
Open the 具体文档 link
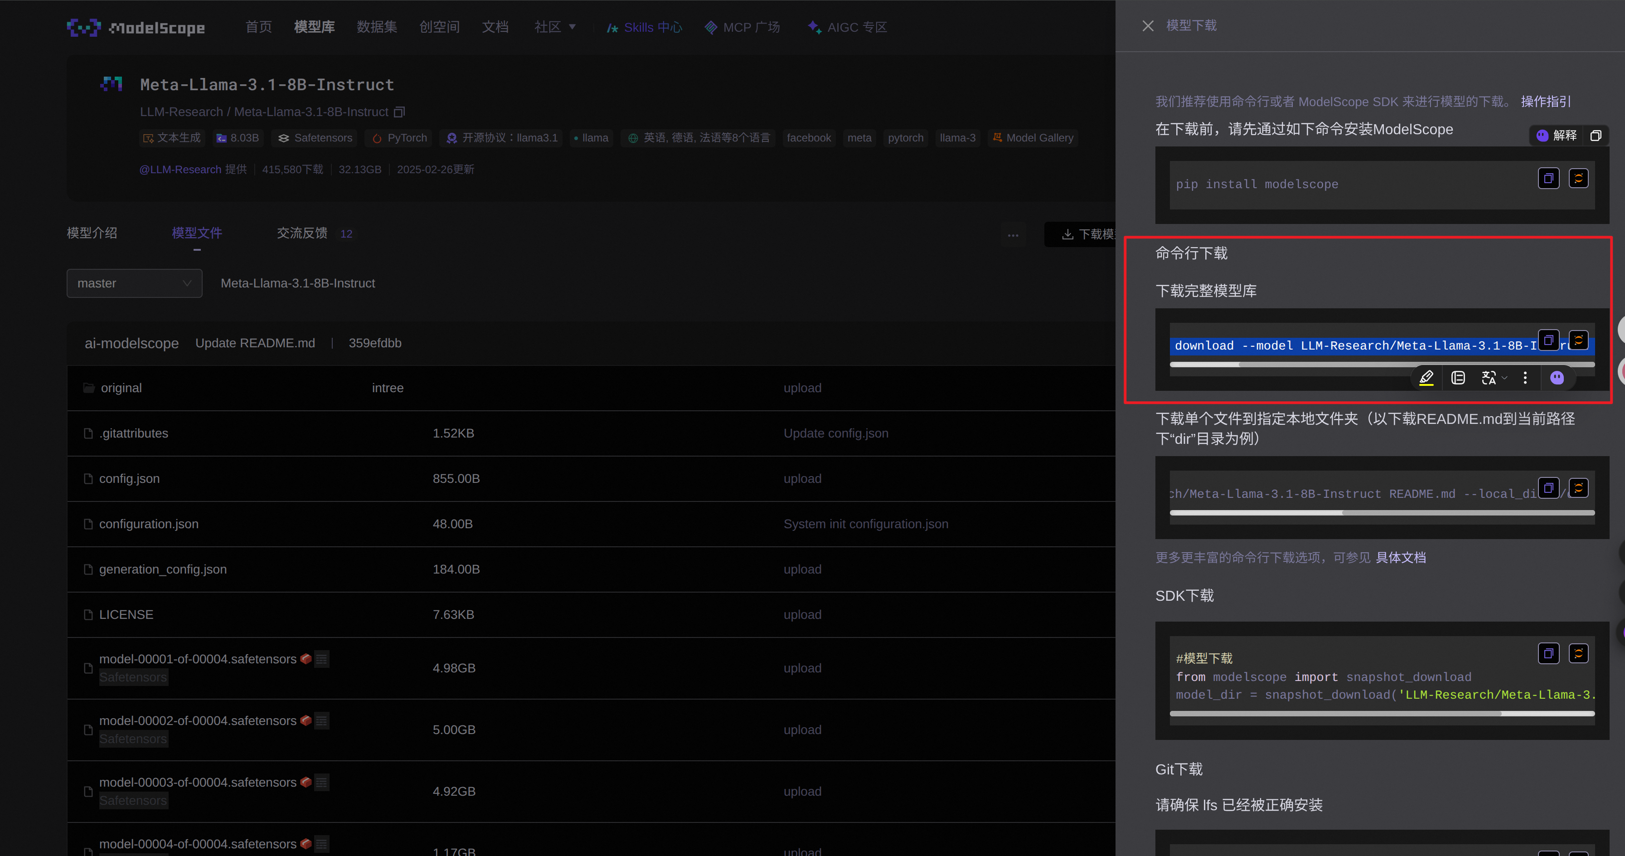point(1401,558)
